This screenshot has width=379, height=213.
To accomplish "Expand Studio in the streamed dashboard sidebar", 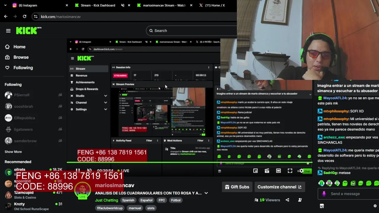I will click(x=105, y=96).
